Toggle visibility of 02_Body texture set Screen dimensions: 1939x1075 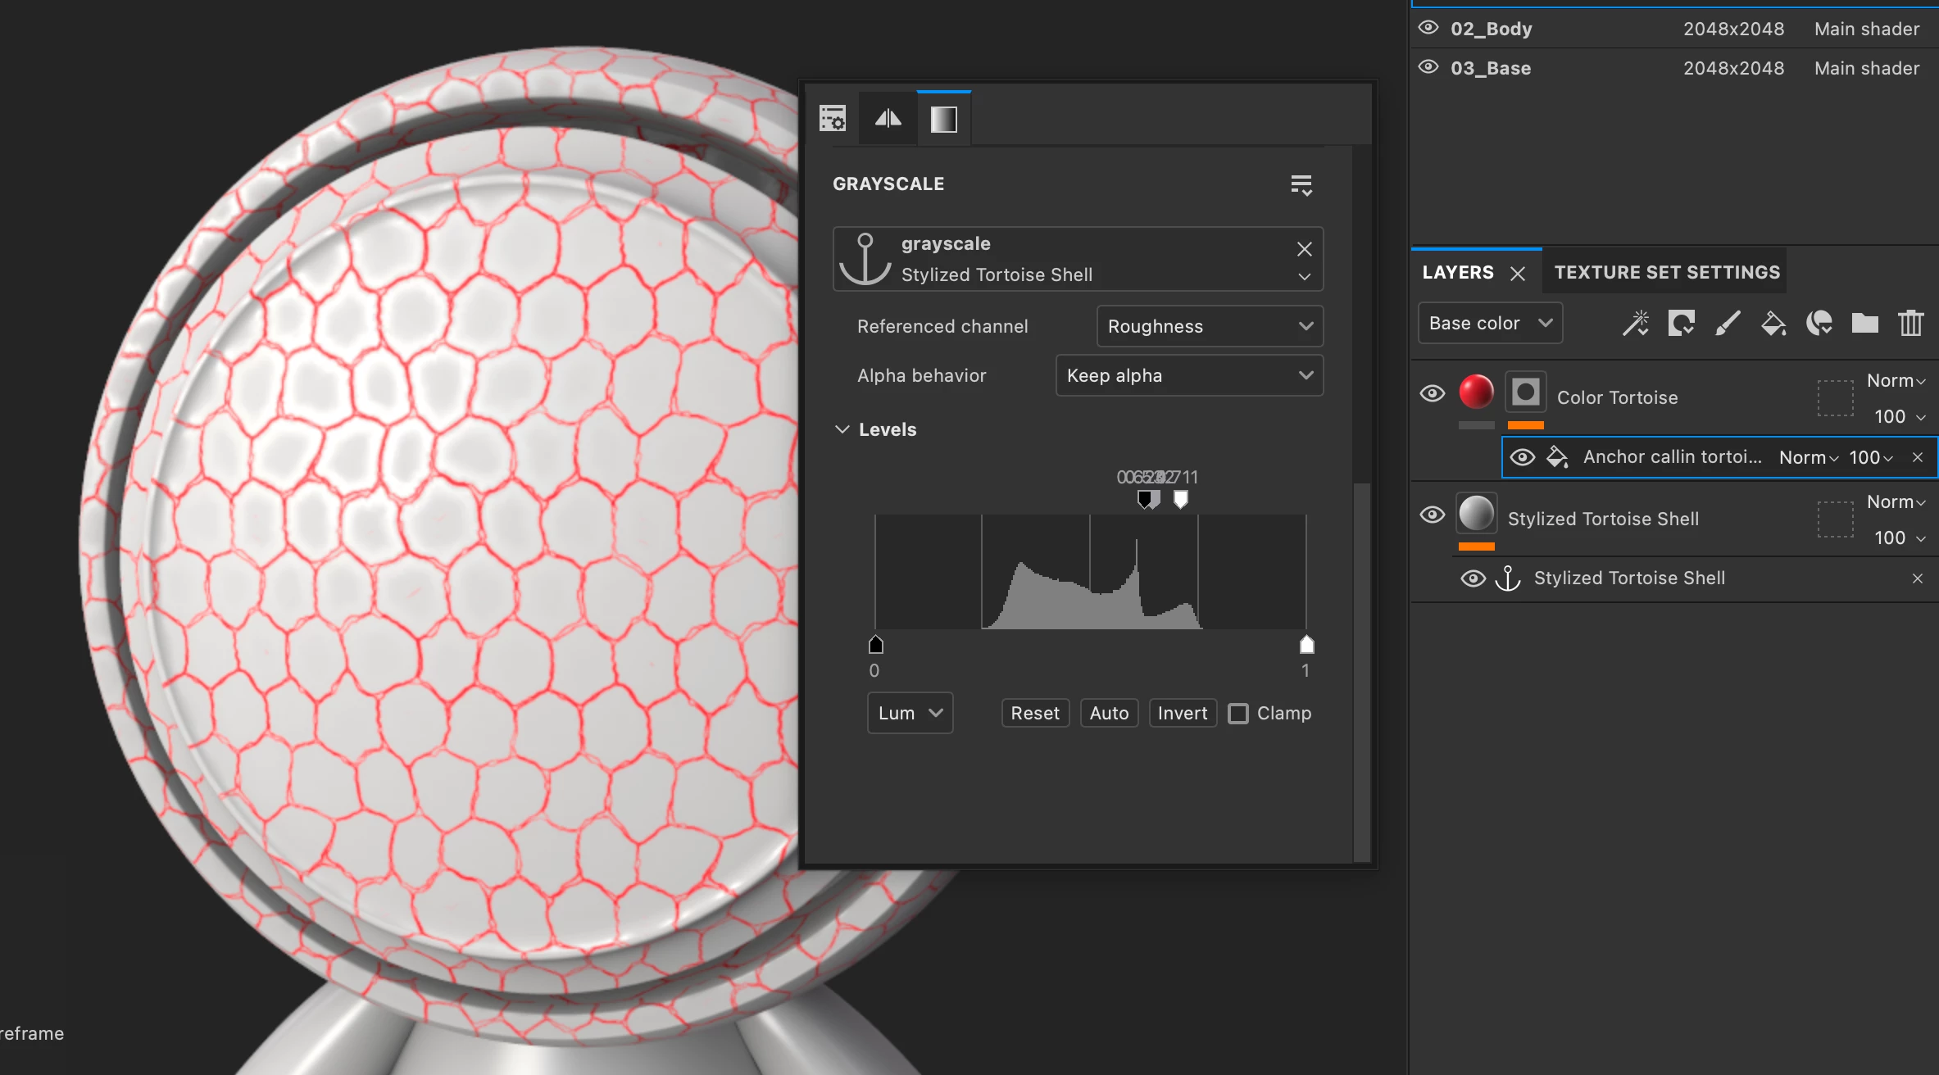(1428, 28)
